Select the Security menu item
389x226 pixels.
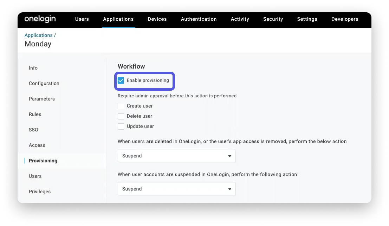pos(273,19)
